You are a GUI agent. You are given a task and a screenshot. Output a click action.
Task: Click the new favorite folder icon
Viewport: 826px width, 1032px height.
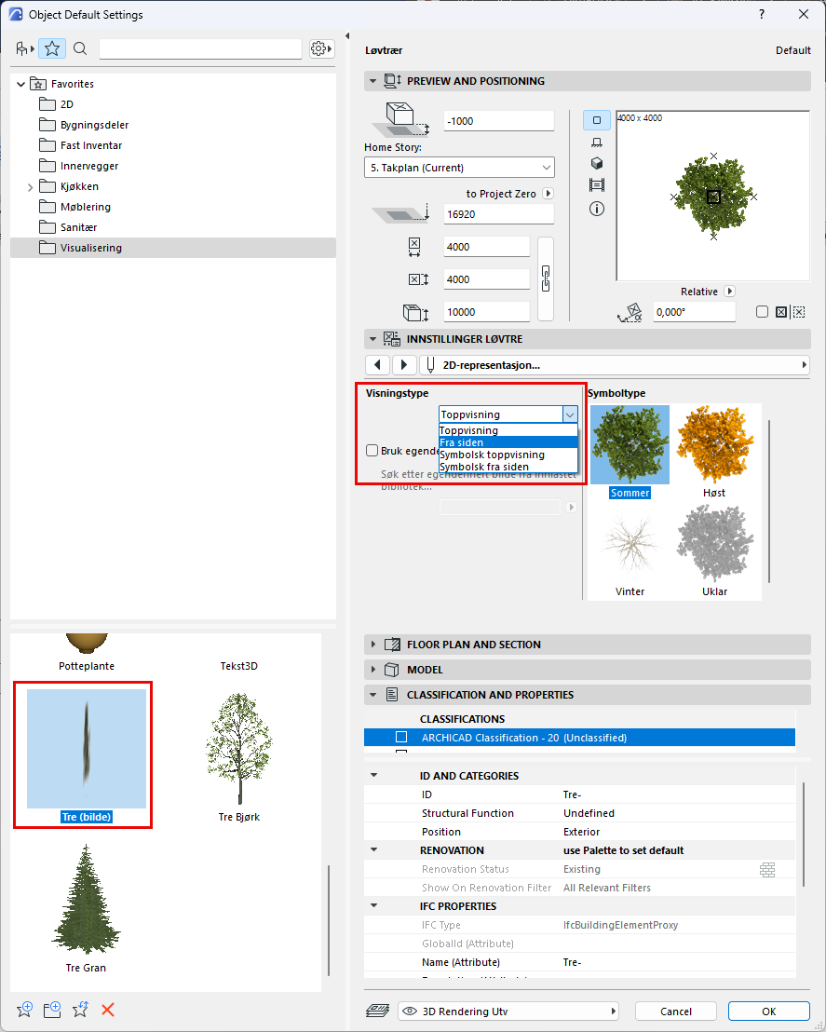click(x=52, y=1010)
